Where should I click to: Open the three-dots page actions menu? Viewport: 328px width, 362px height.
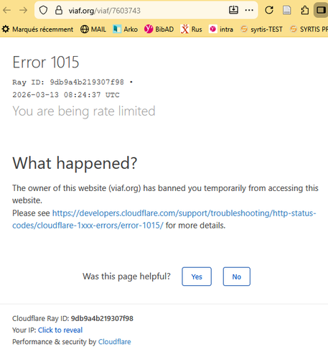[249, 10]
